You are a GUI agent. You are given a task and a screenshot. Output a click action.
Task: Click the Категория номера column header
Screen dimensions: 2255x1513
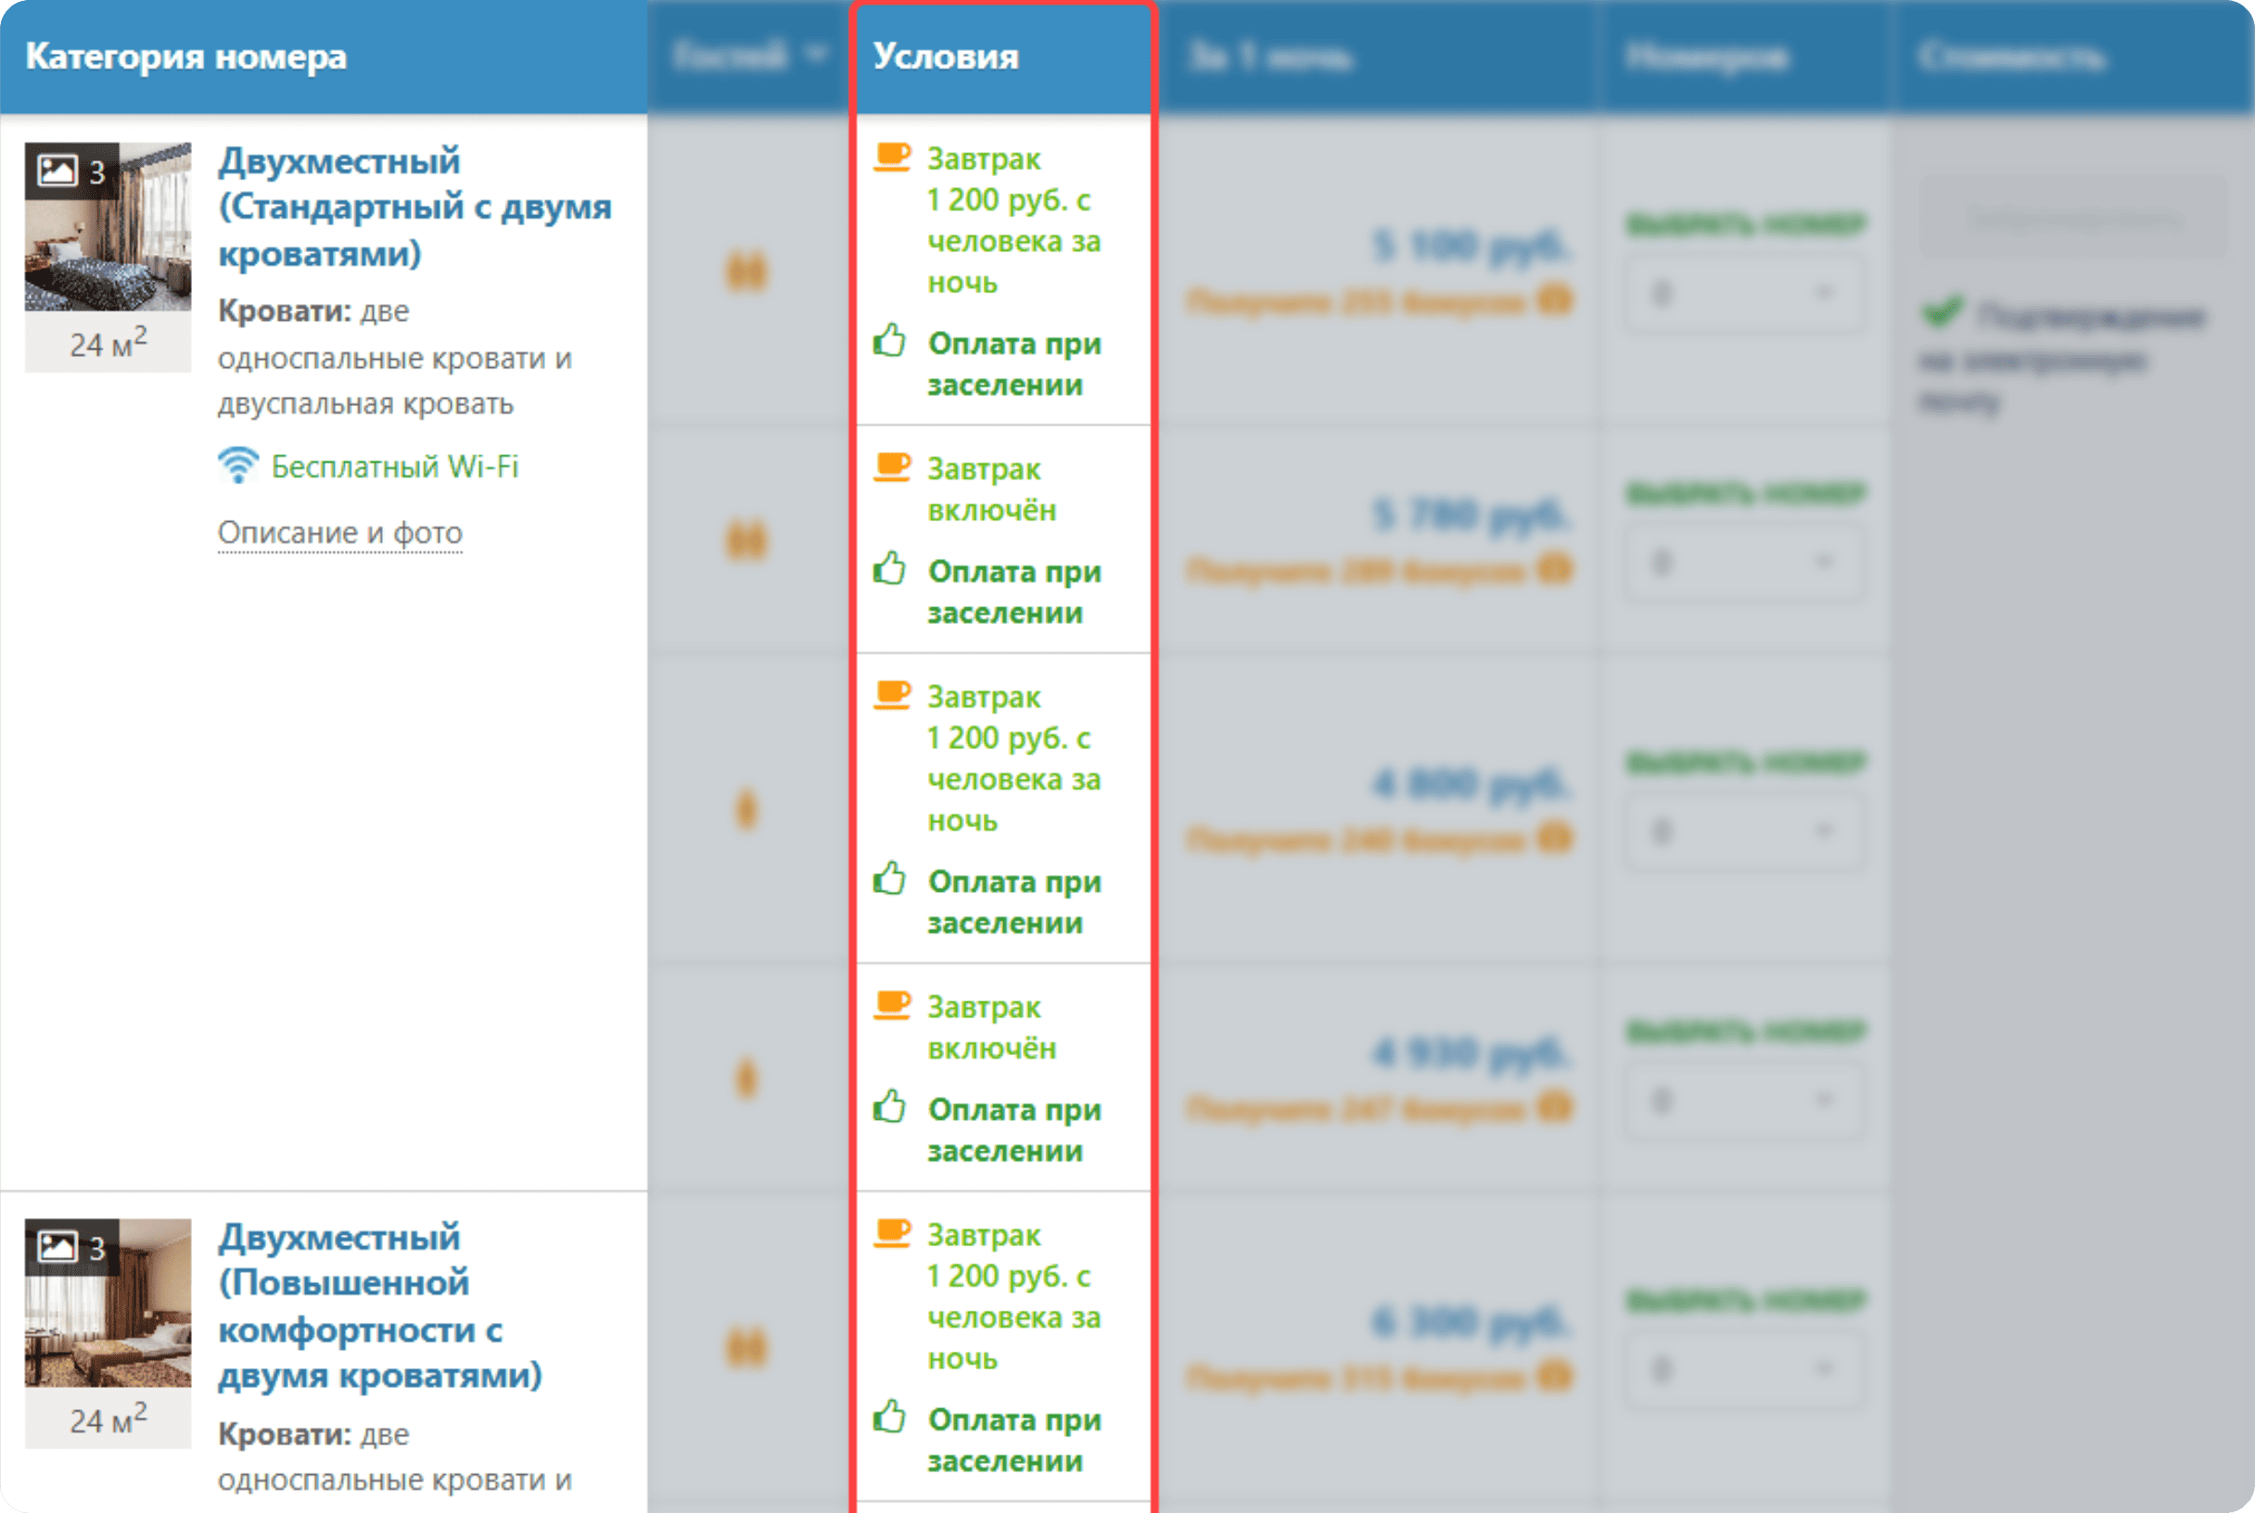click(186, 56)
